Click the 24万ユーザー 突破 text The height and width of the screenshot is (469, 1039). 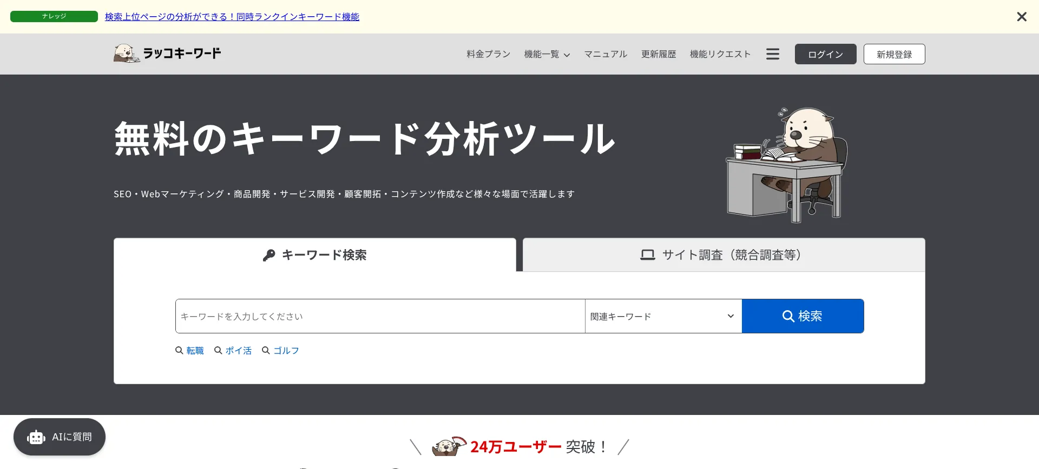click(x=538, y=447)
